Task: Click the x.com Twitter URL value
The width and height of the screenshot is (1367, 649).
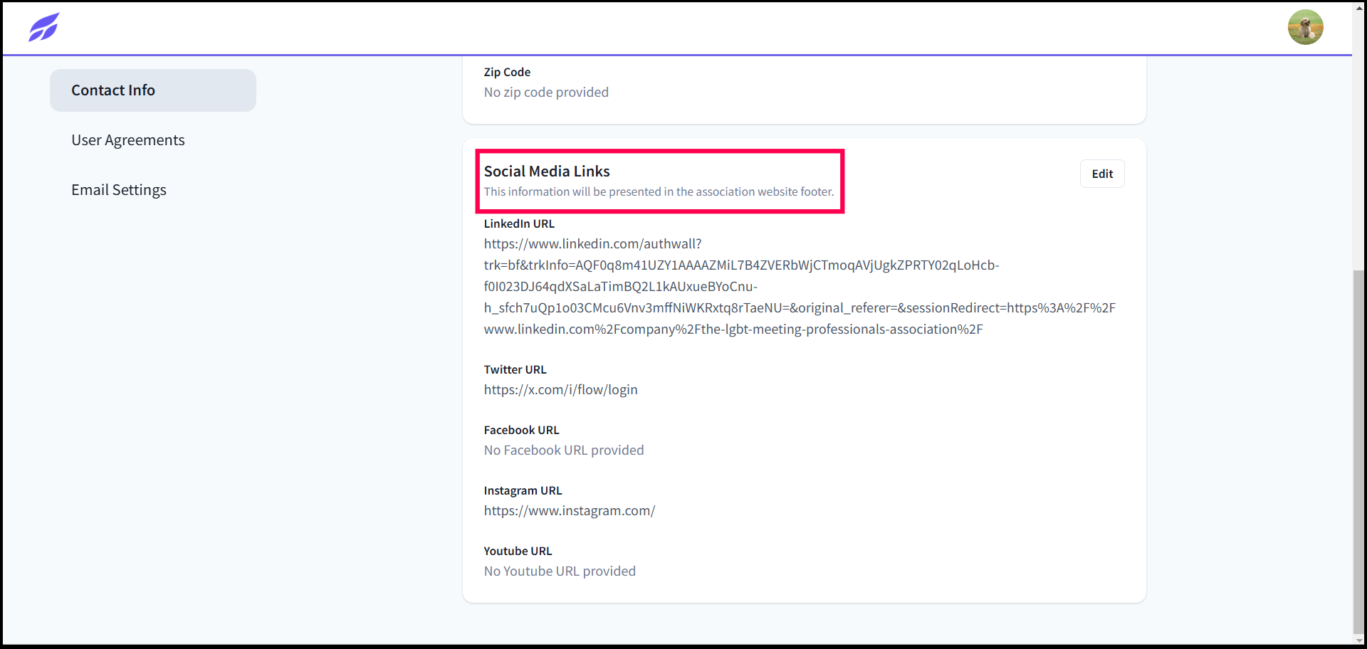Action: coord(561,390)
